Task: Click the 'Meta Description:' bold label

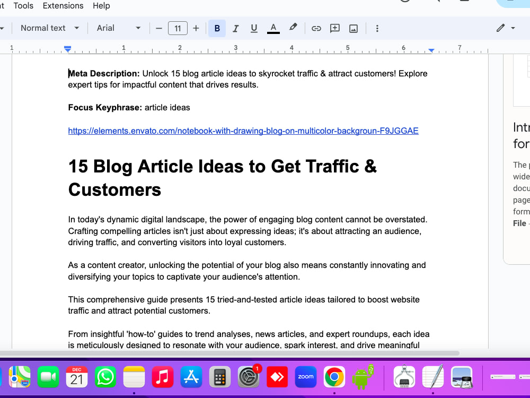Action: 104,73
